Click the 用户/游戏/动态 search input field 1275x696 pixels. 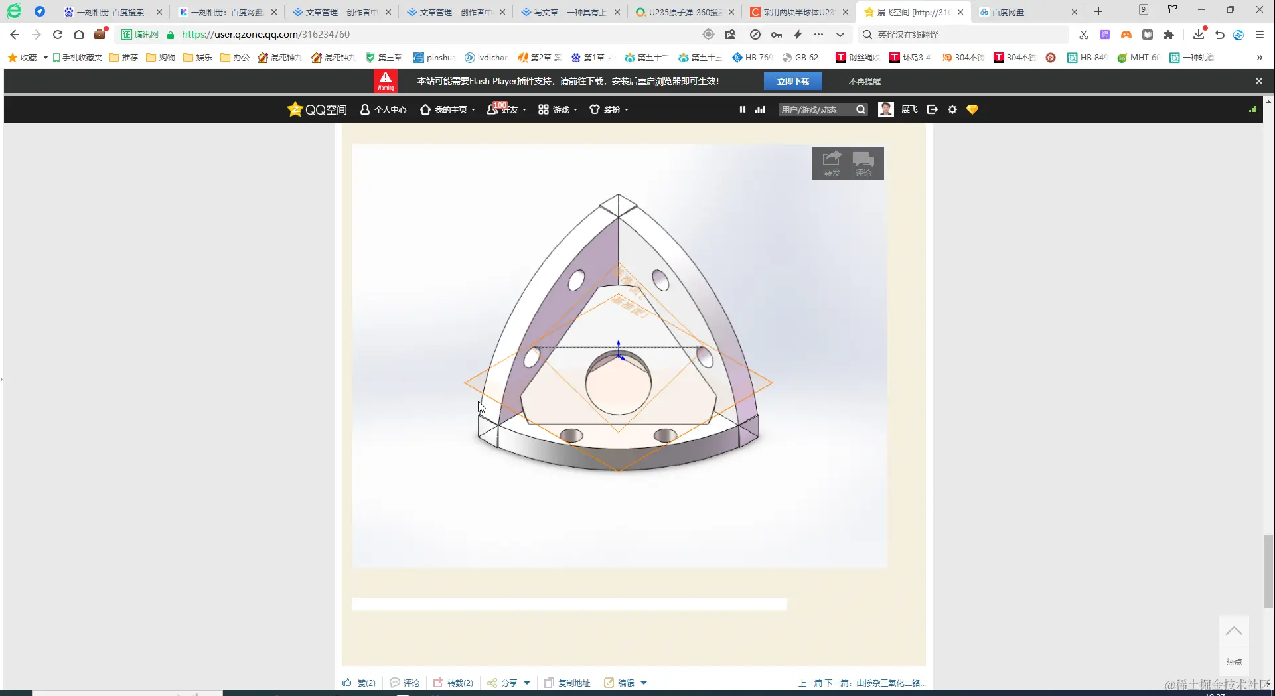coord(813,109)
